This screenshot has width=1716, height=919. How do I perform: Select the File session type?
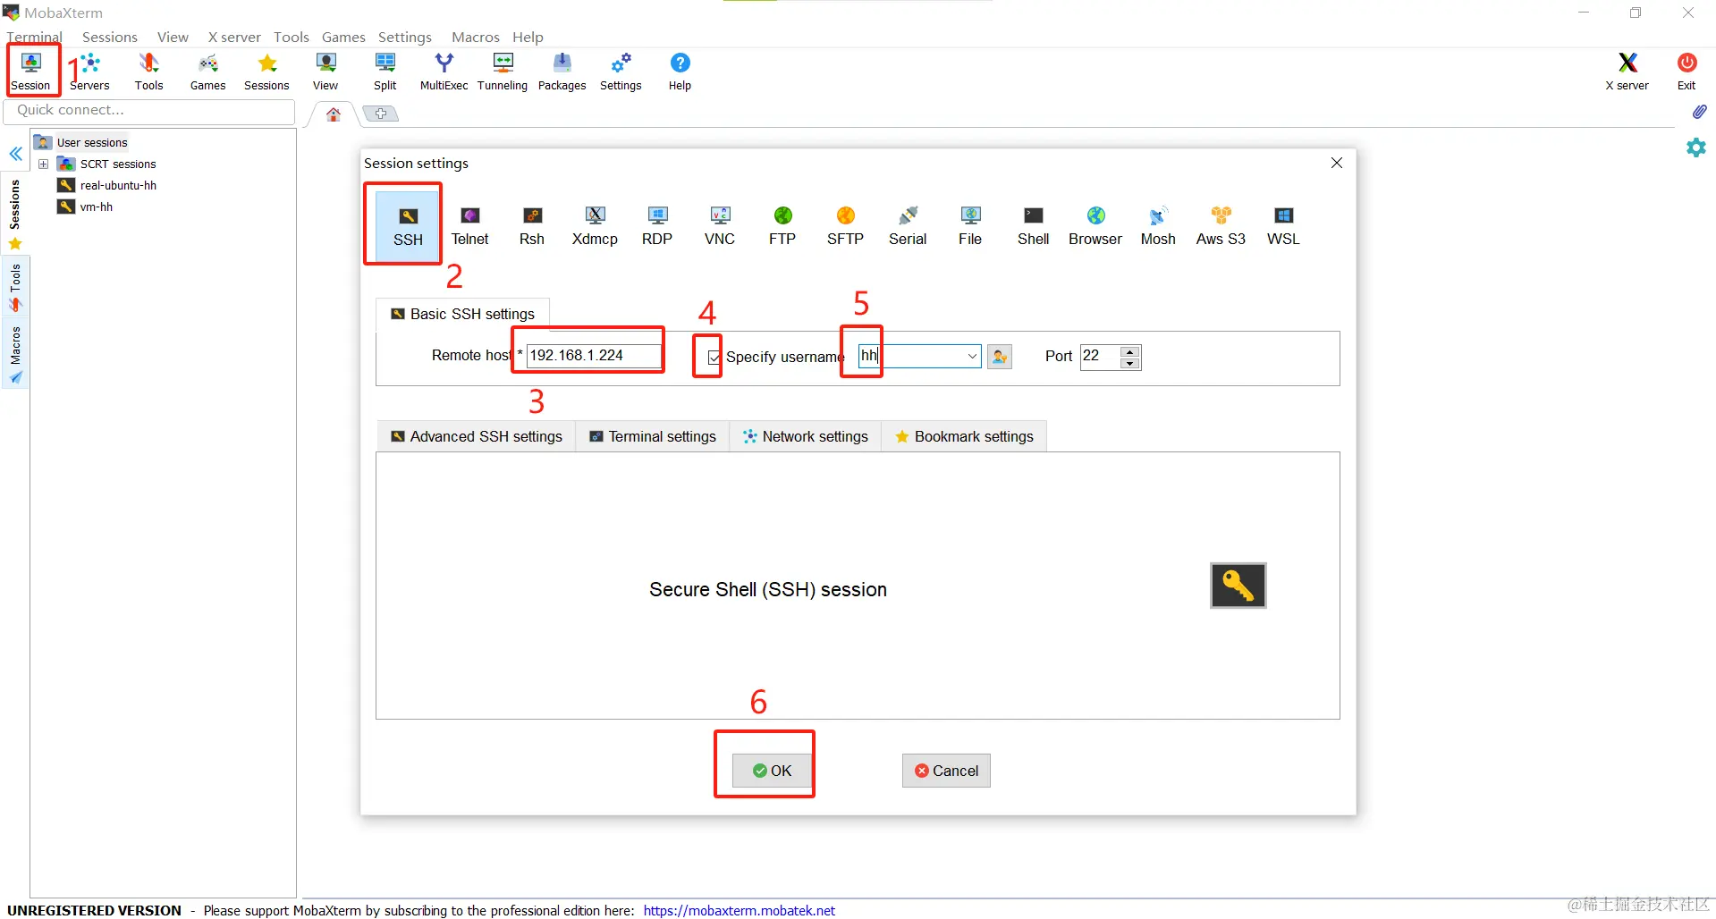(x=970, y=226)
